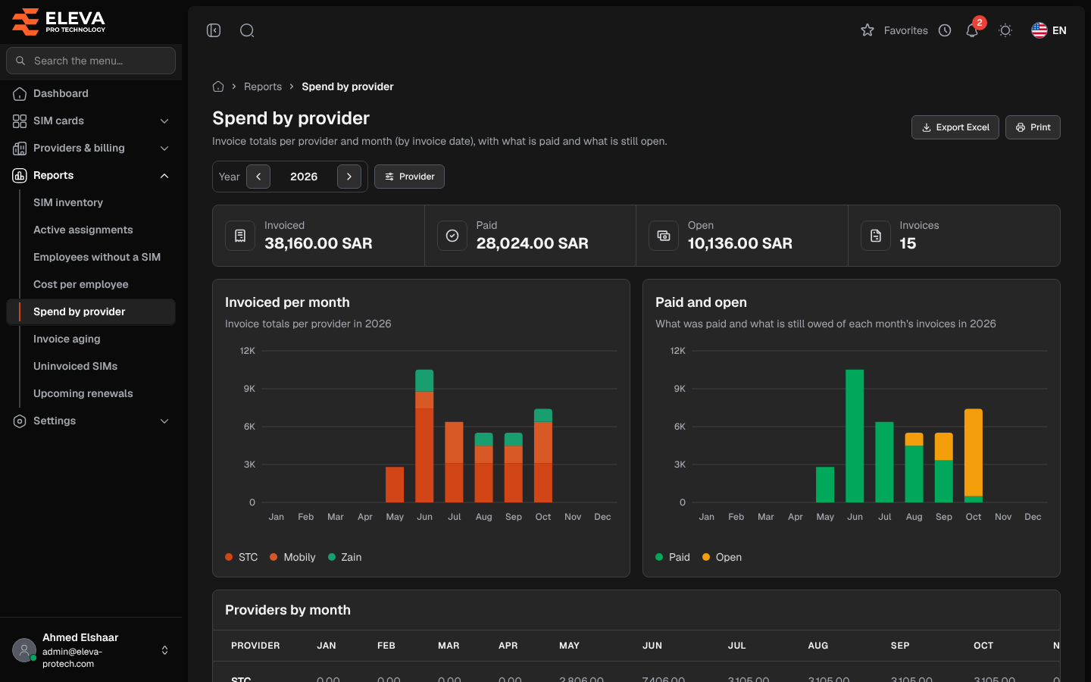This screenshot has width=1091, height=682.
Task: Open recent history clock icon
Action: (945, 30)
